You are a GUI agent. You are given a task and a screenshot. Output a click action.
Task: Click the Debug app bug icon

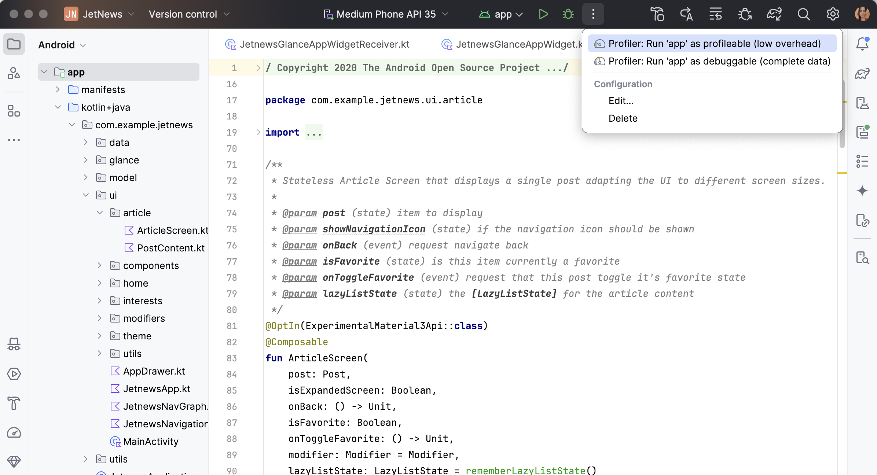(x=568, y=14)
